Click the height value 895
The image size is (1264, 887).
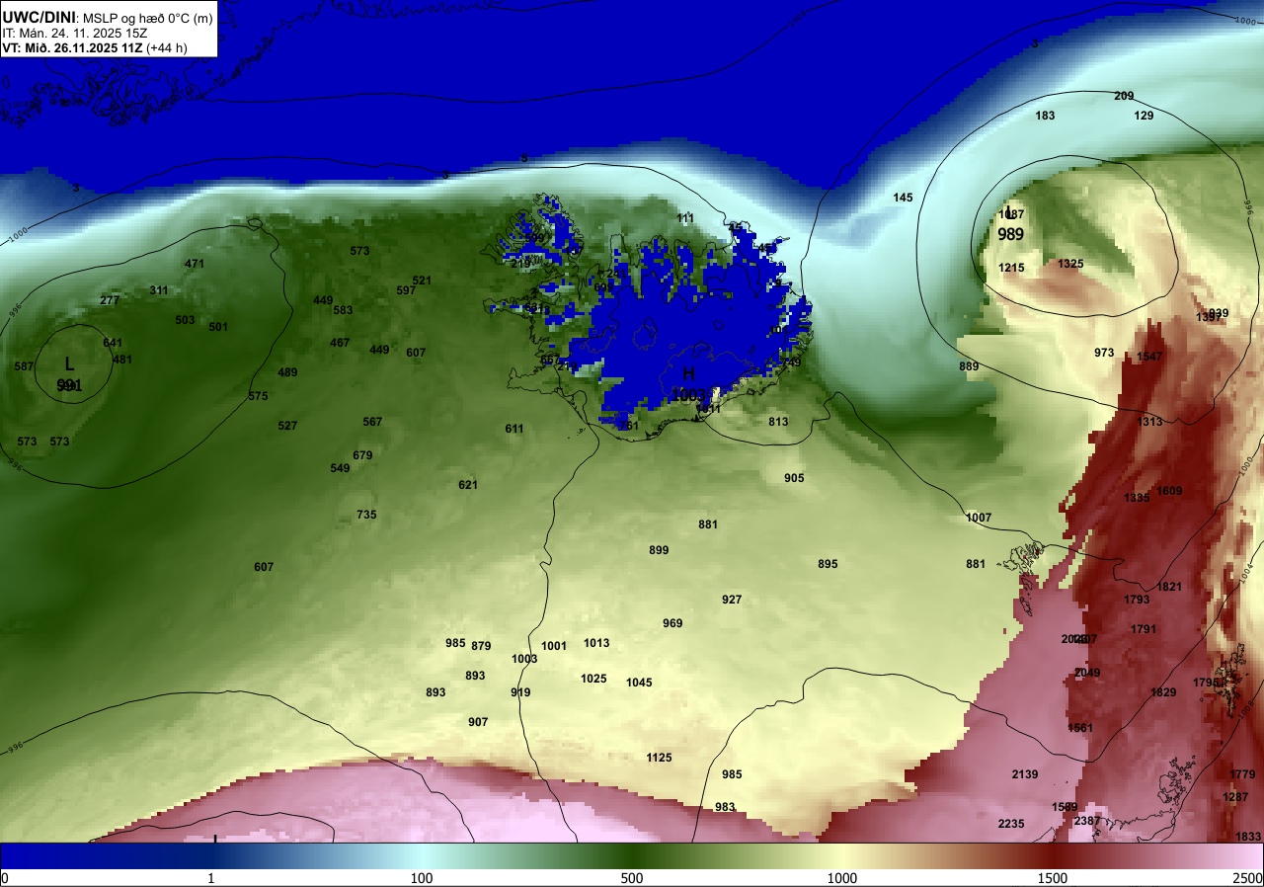828,564
